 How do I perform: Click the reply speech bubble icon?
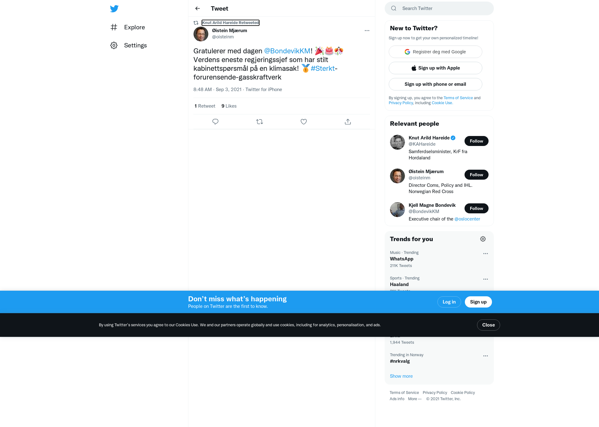(x=215, y=122)
